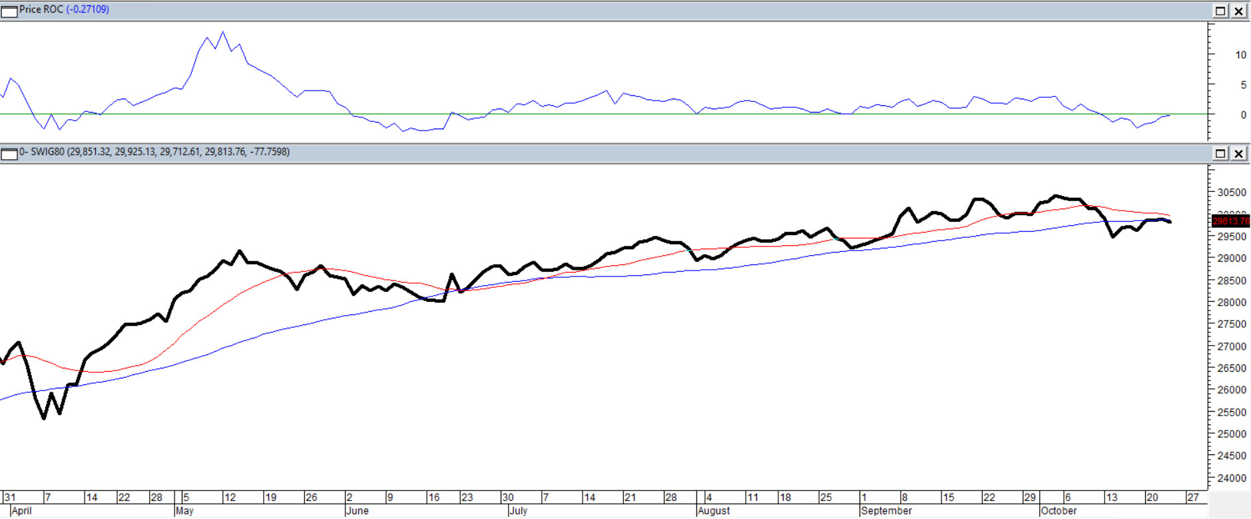This screenshot has width=1251, height=519.
Task: Select the June month label on date axis
Action: point(358,511)
